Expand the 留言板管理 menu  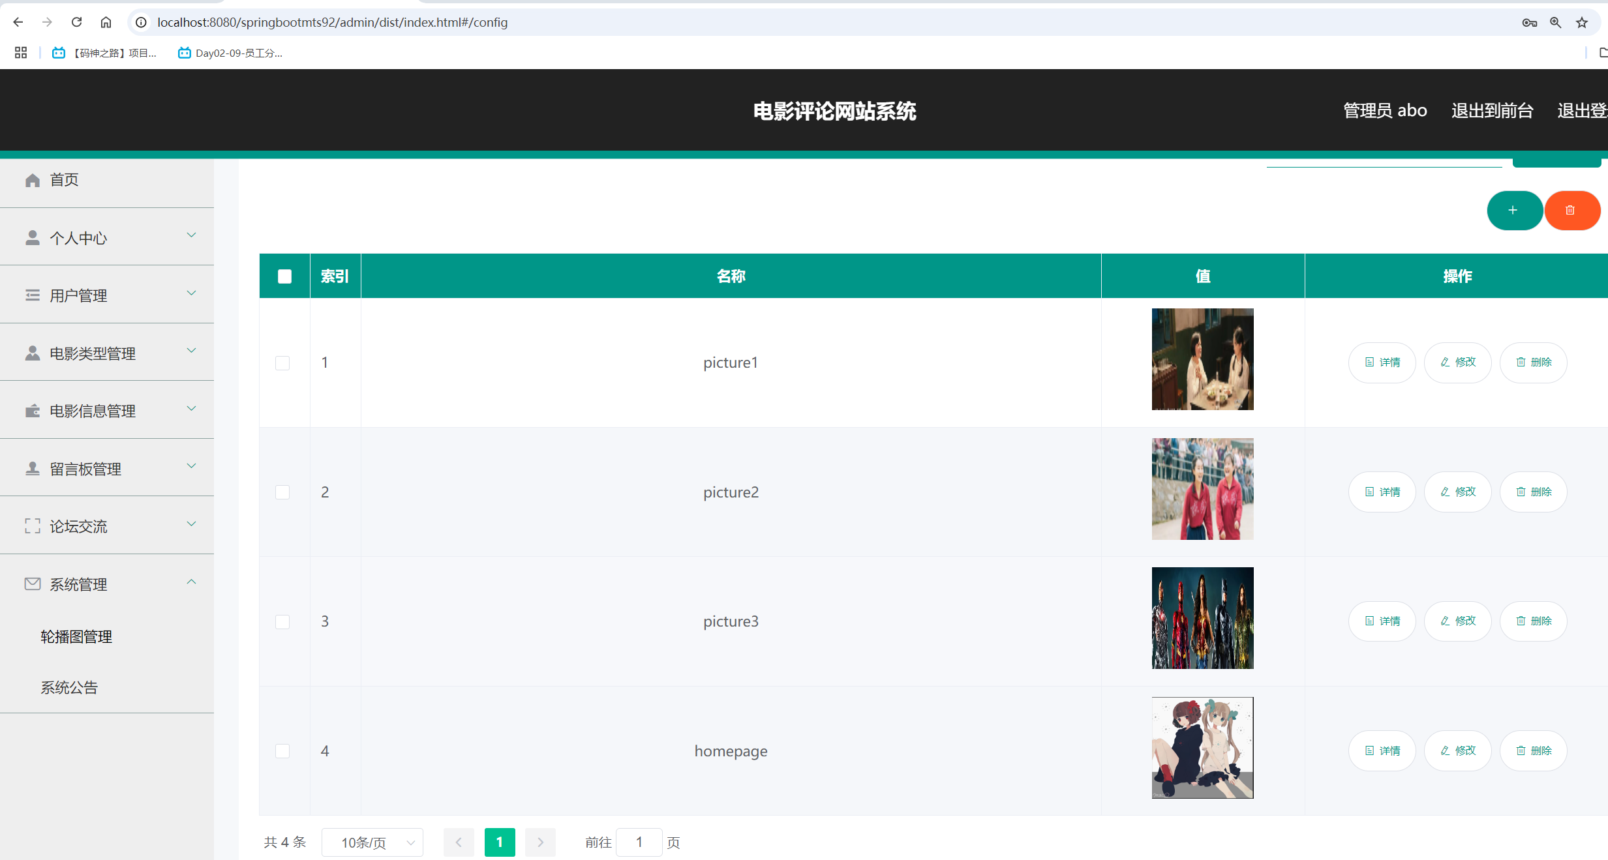[107, 468]
